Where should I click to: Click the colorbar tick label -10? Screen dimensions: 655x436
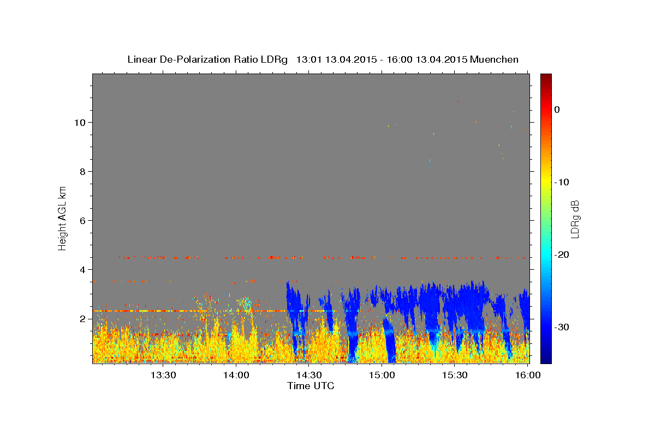(561, 182)
